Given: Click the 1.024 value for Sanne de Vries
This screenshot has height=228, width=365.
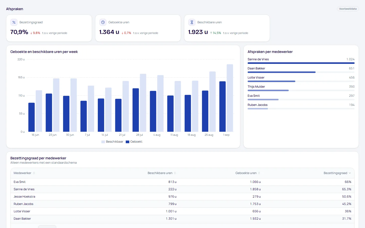Looking at the screenshot, I should pos(351,59).
